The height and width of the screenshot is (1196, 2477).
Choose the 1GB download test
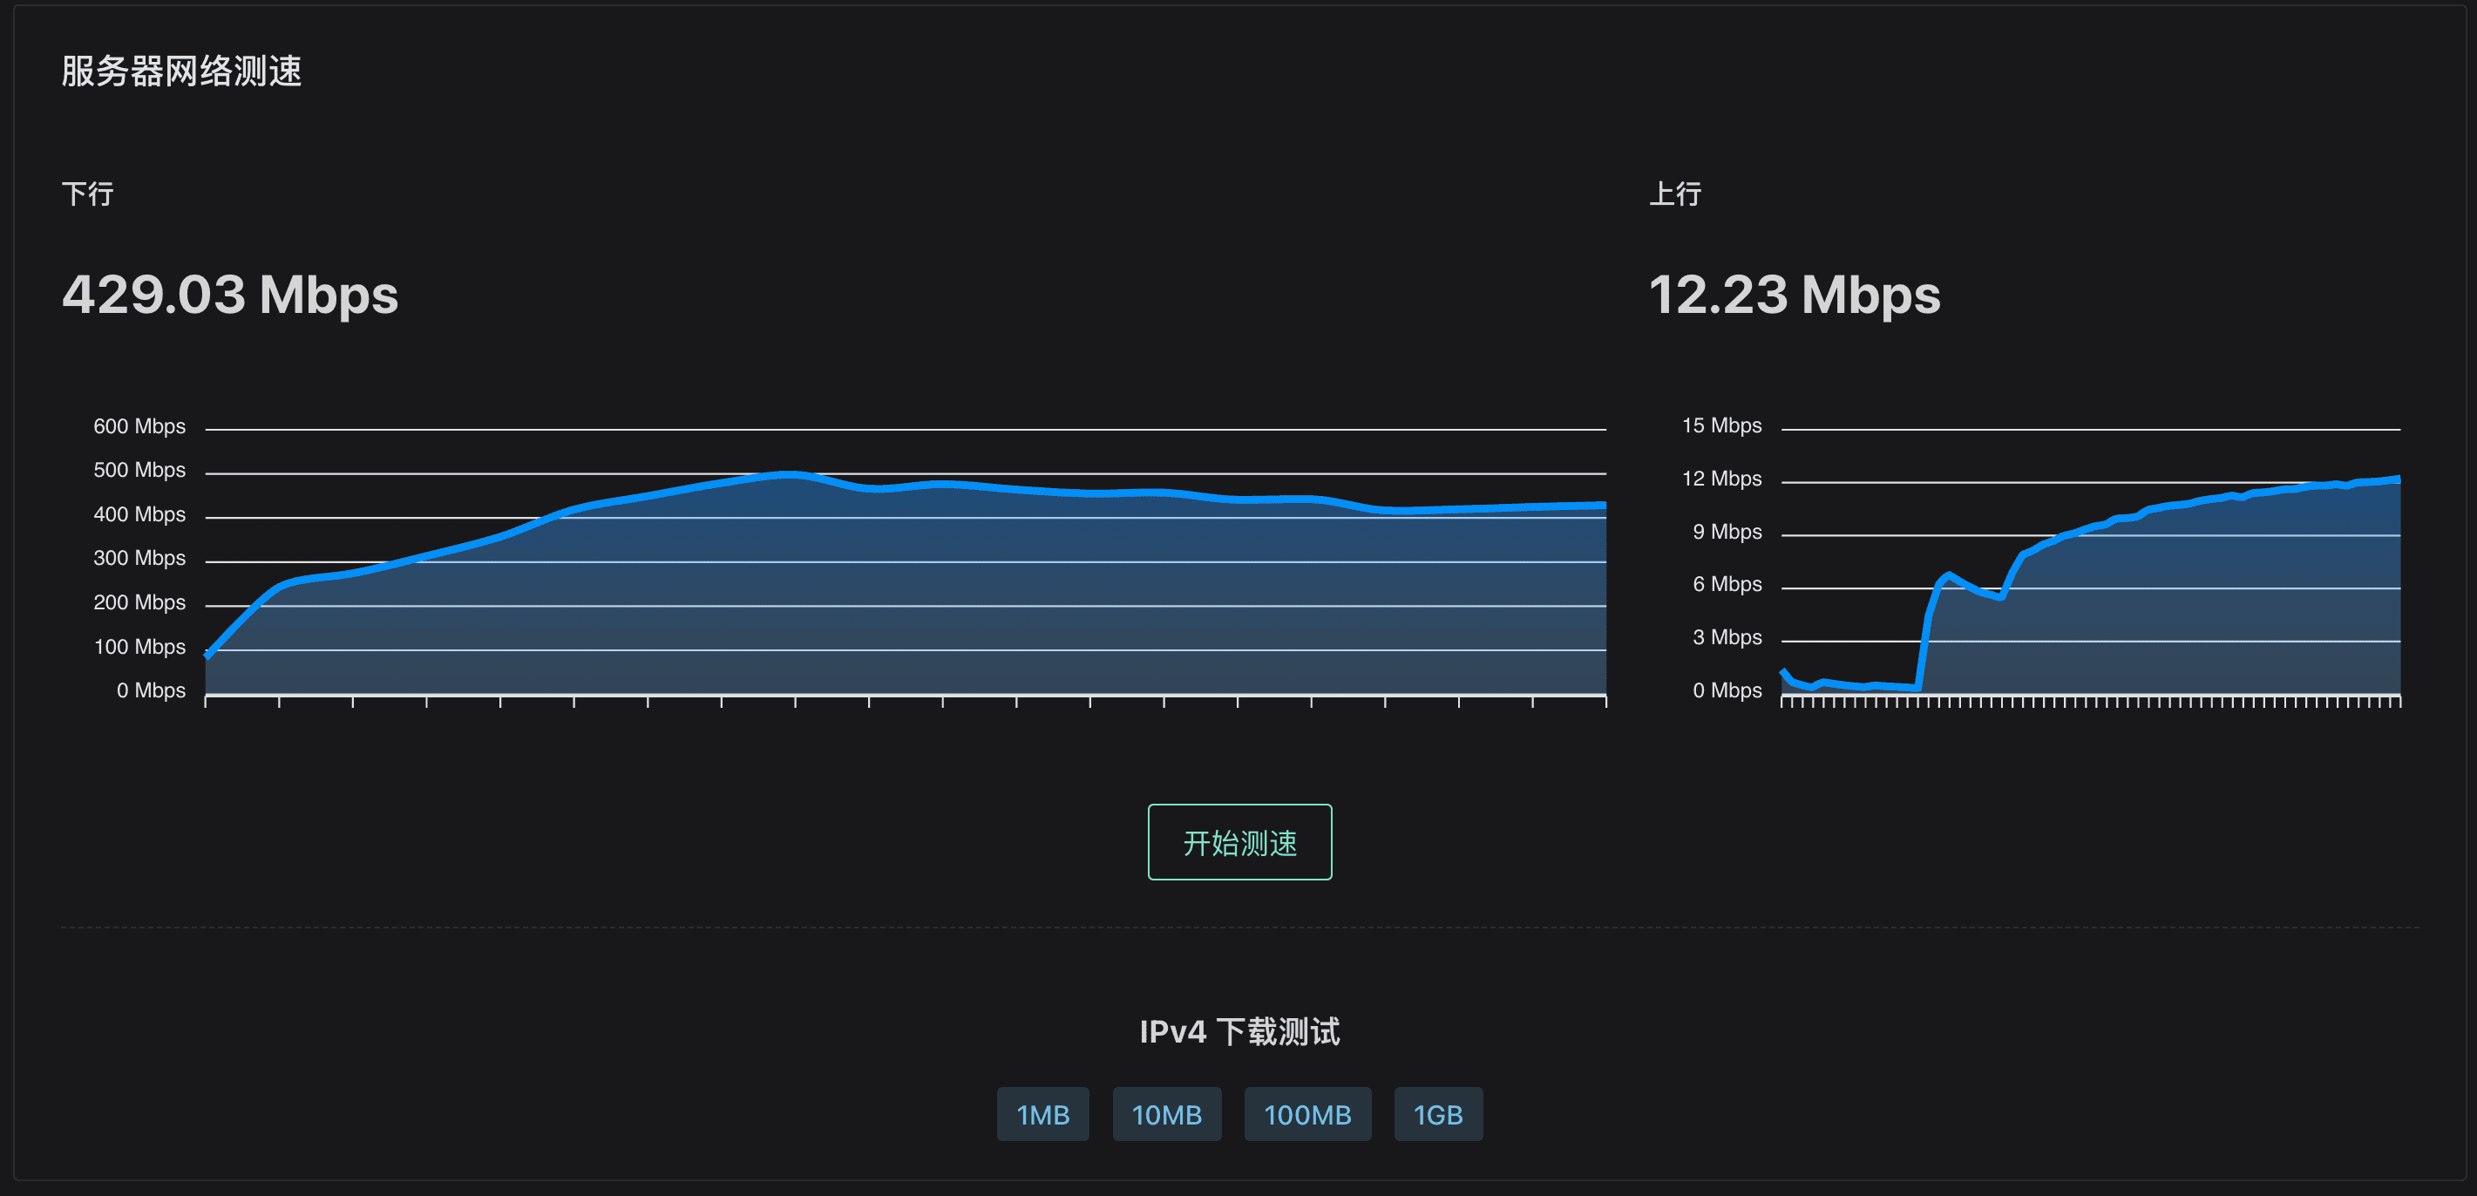1437,1114
